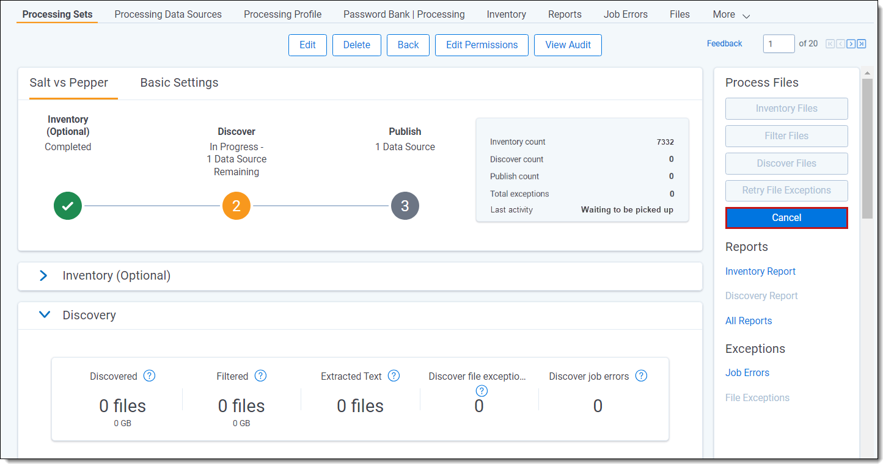The image size is (883, 464).
Task: Click the green Inventory completed checkmark circle
Action: [x=68, y=206]
